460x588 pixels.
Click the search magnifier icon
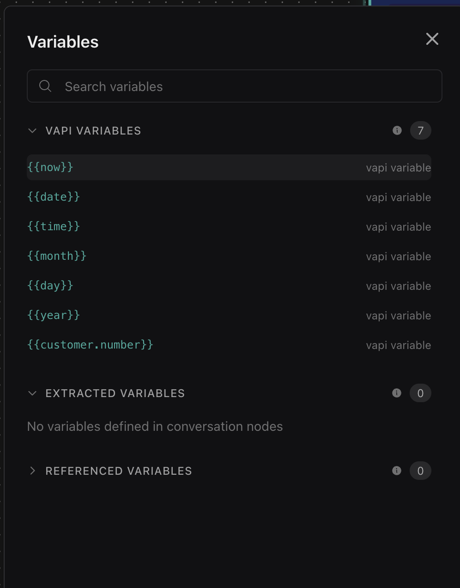[45, 86]
